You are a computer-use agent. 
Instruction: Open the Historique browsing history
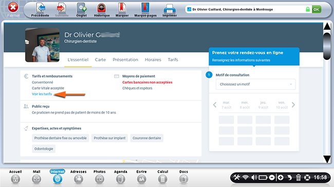click(102, 10)
